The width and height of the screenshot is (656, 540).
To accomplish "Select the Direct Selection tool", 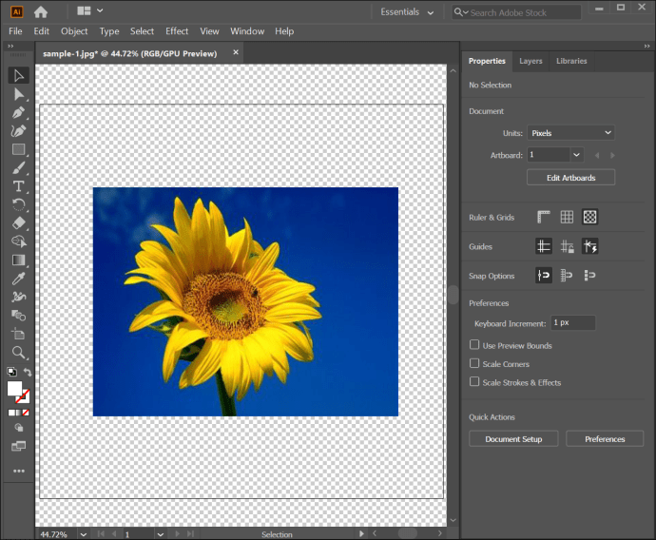I will tap(18, 94).
